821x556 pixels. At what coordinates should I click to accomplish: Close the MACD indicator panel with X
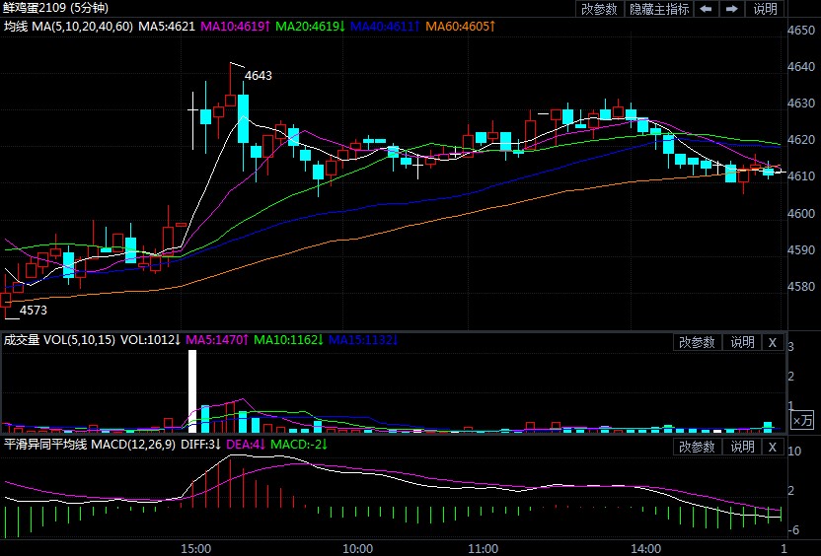point(773,447)
